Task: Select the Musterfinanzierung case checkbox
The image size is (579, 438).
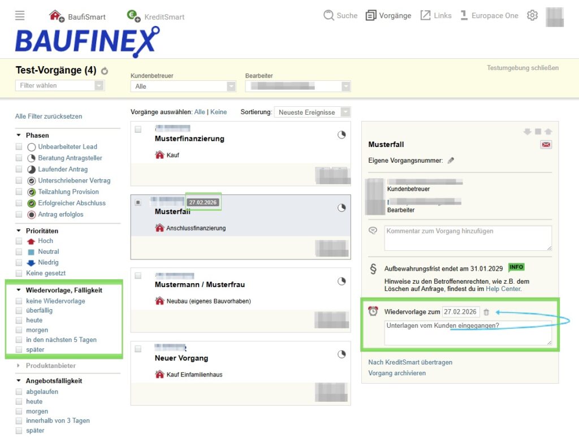Action: [x=139, y=129]
